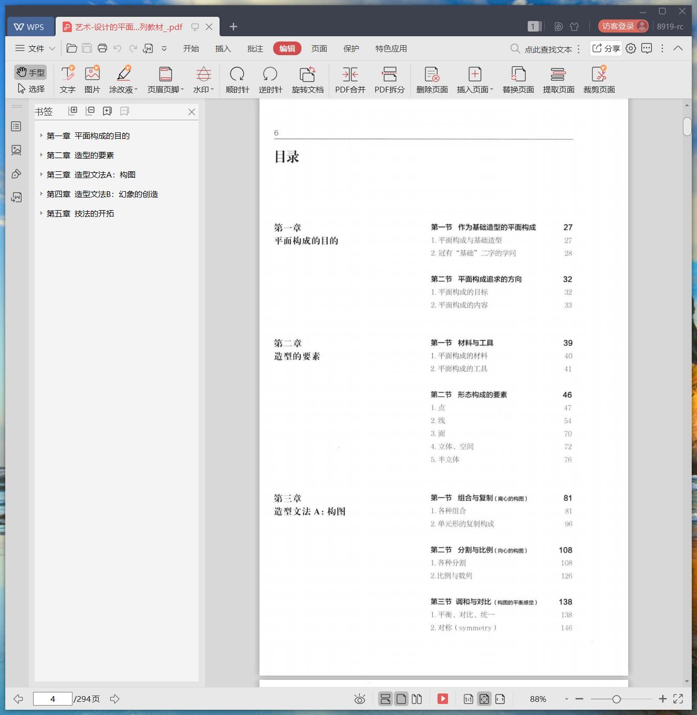Switch to two-page view
The height and width of the screenshot is (715, 697).
(417, 699)
